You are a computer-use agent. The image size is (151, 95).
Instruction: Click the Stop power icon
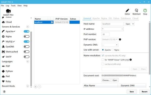click(145, 10)
